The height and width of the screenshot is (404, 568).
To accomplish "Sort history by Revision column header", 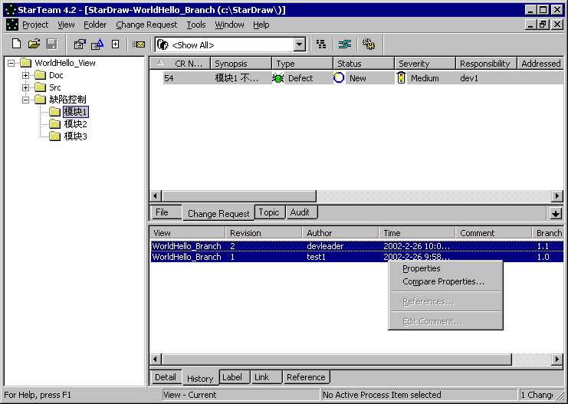I will [264, 233].
